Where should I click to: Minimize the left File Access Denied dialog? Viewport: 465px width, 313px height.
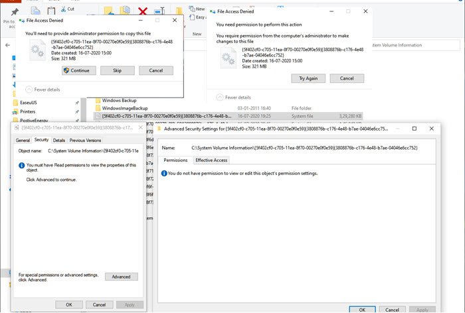tap(141, 20)
